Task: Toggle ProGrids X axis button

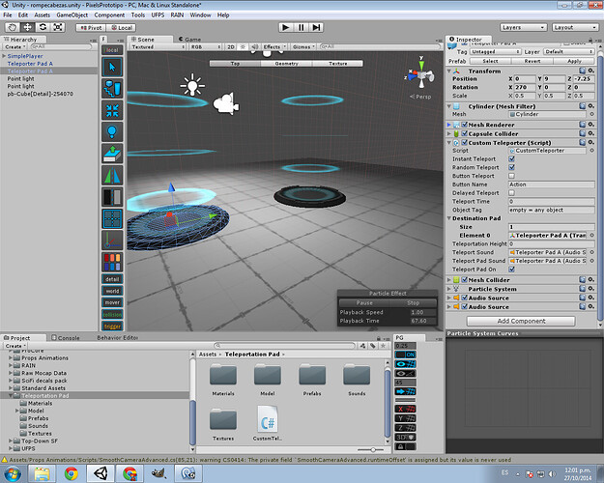Action: [x=405, y=409]
